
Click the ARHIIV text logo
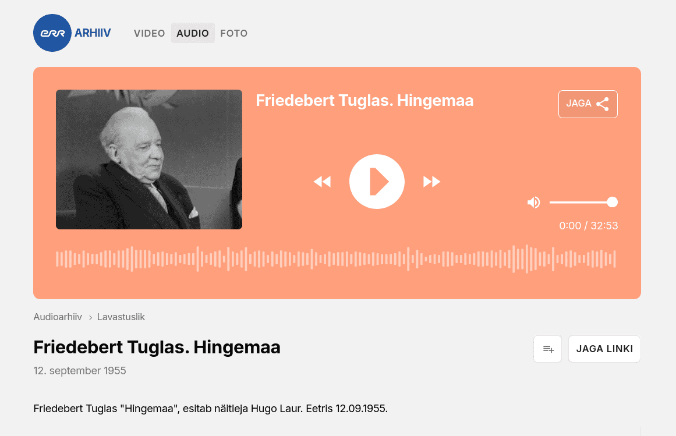point(93,33)
